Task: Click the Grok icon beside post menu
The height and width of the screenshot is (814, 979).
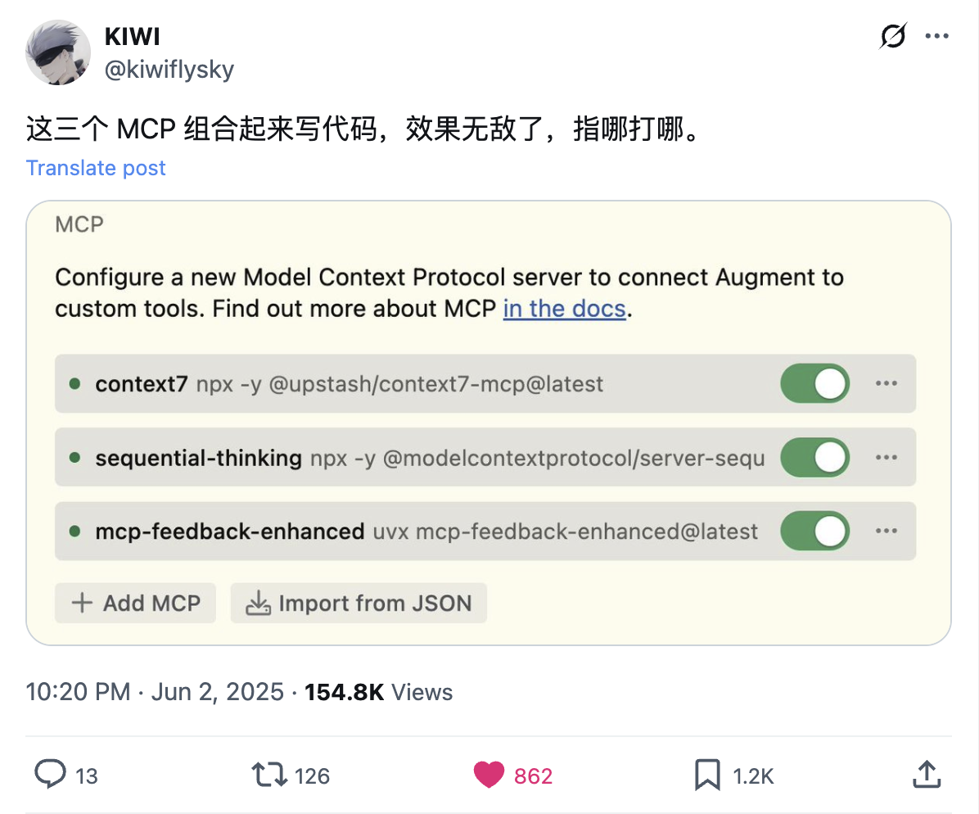Action: [x=892, y=37]
